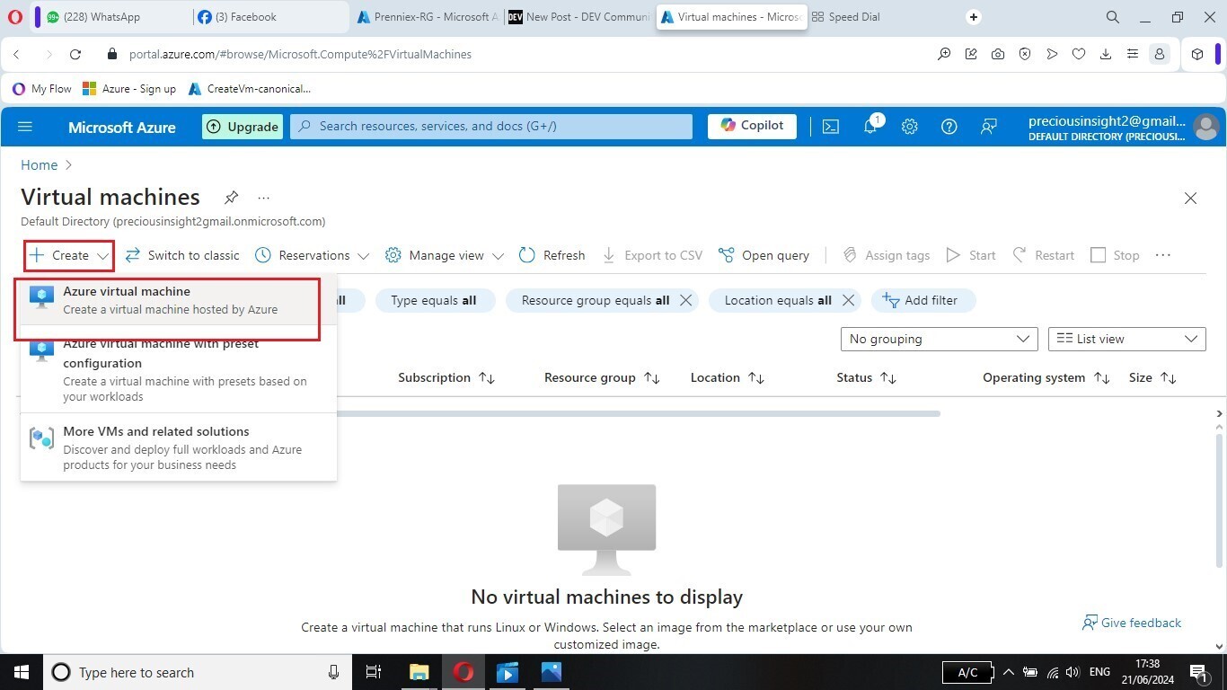Open the Windows notification center
The height and width of the screenshot is (690, 1227).
[x=1197, y=672]
